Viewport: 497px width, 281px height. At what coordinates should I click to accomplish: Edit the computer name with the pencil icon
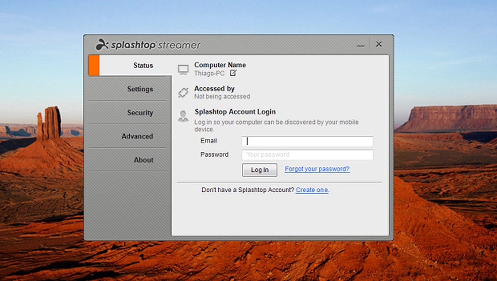[233, 73]
